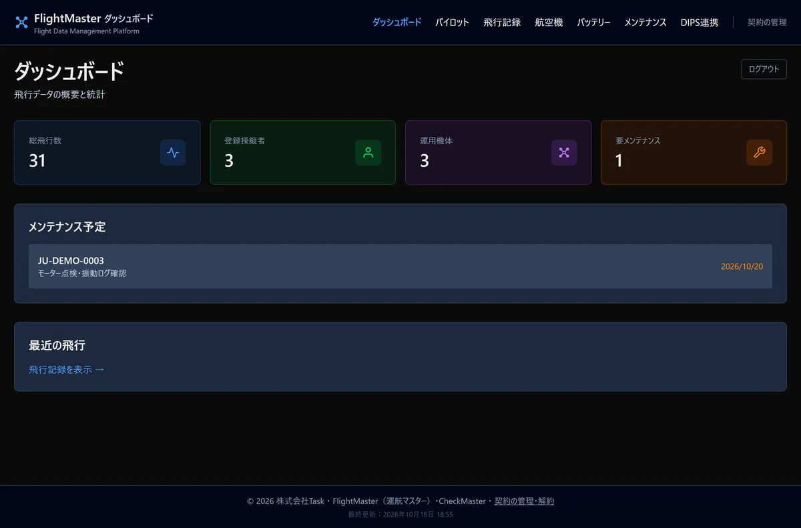Click the 登録操縦者 card label
This screenshot has width=801, height=528.
coord(244,141)
